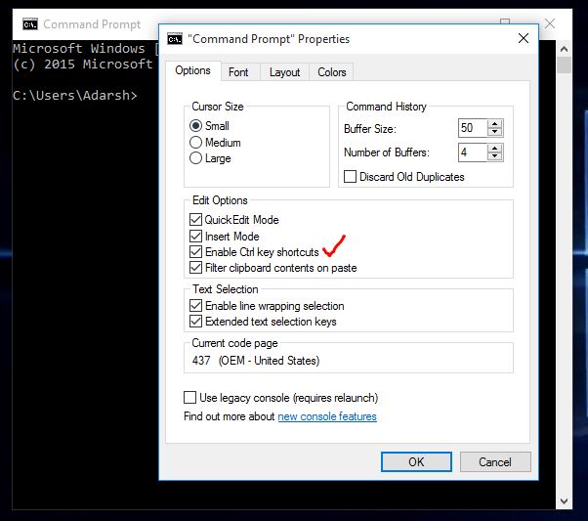The image size is (588, 521).
Task: Switch to the Font tab
Action: click(238, 71)
